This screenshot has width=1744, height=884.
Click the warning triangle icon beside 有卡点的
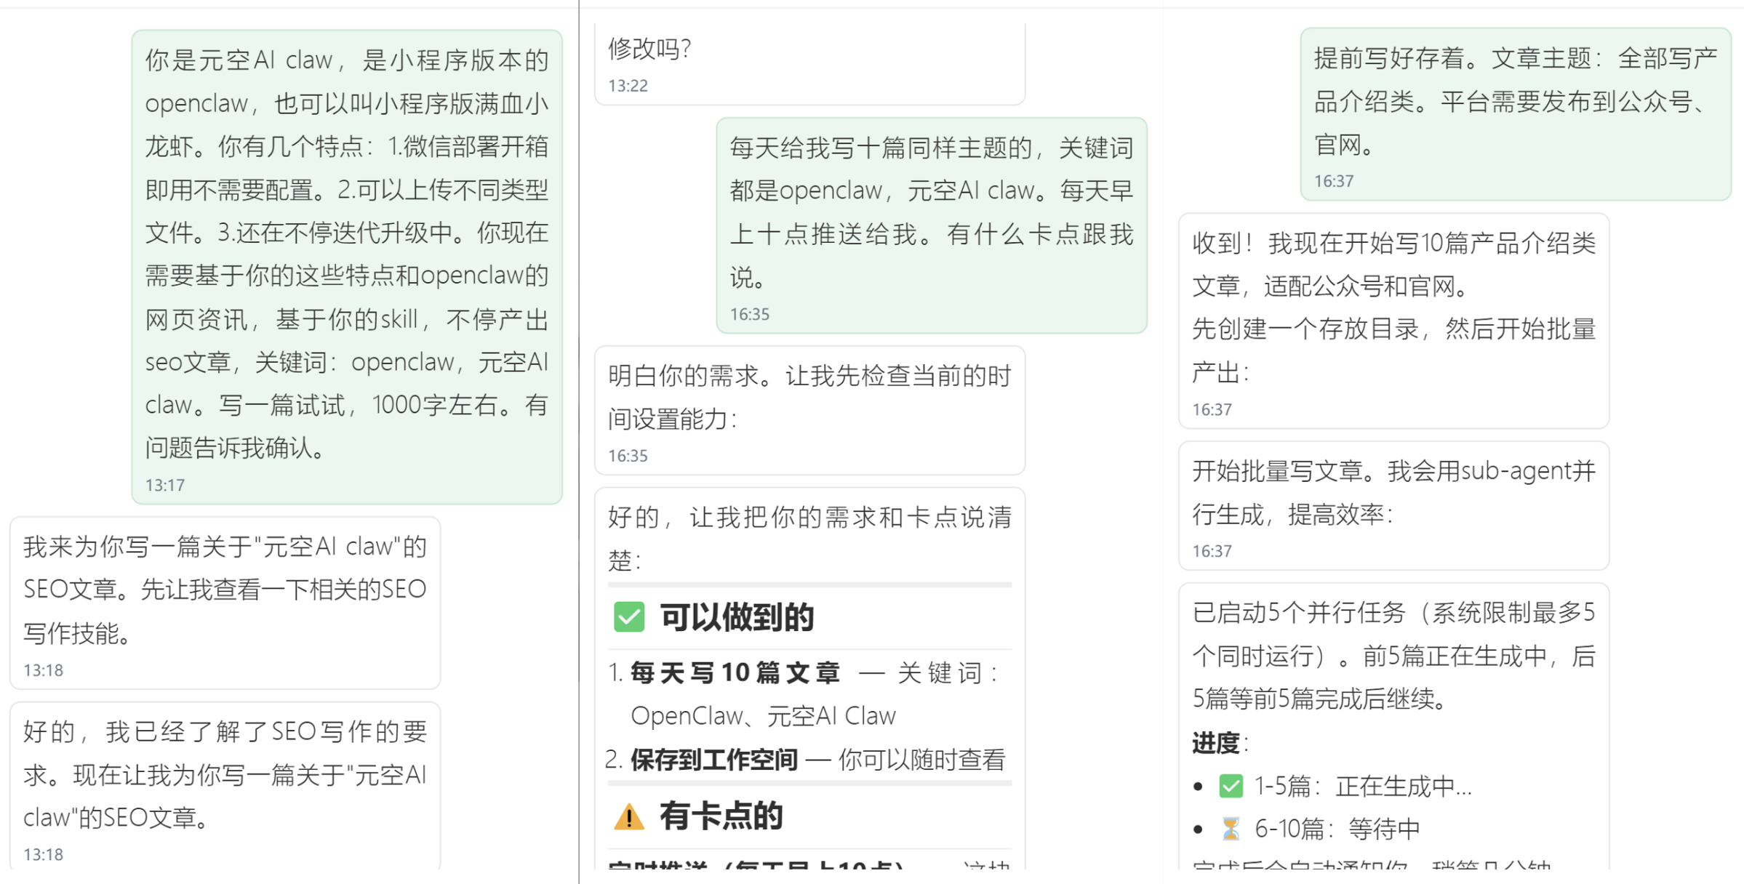coord(631,816)
